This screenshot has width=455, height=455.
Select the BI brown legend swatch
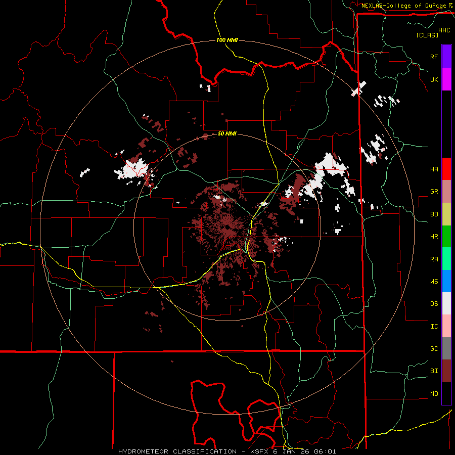446,371
